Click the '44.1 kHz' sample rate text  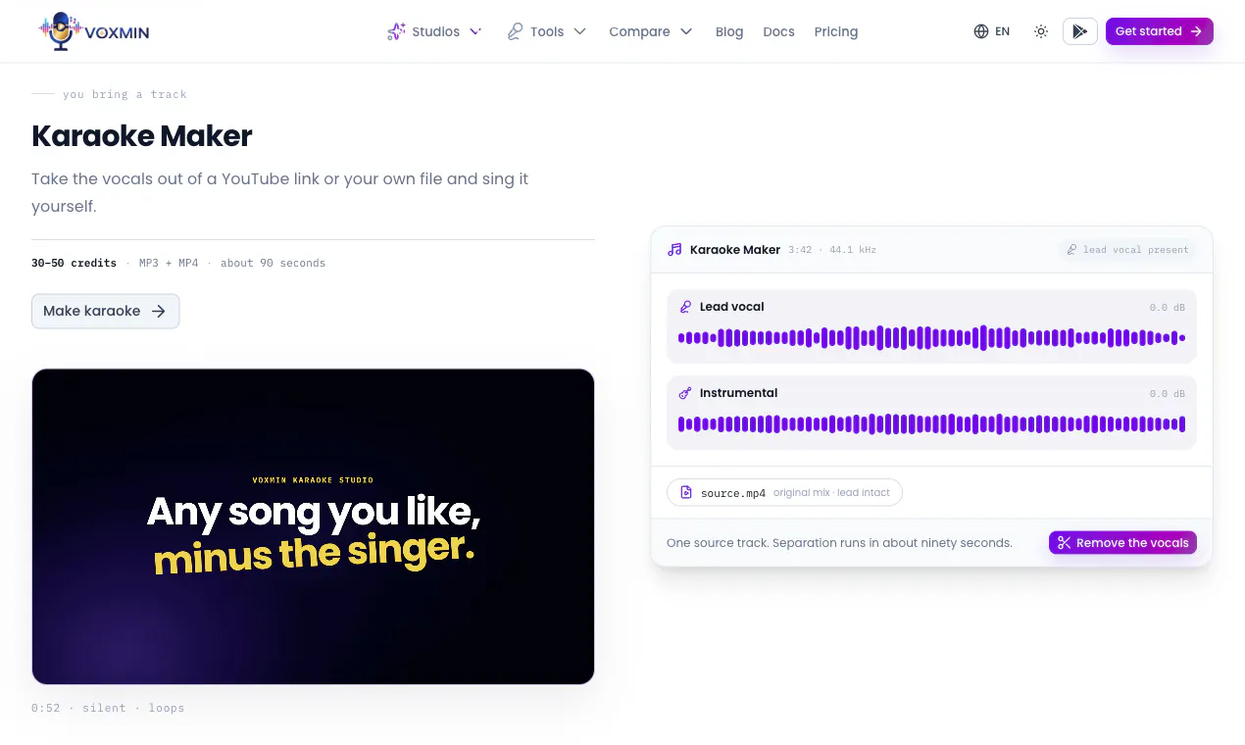click(853, 250)
